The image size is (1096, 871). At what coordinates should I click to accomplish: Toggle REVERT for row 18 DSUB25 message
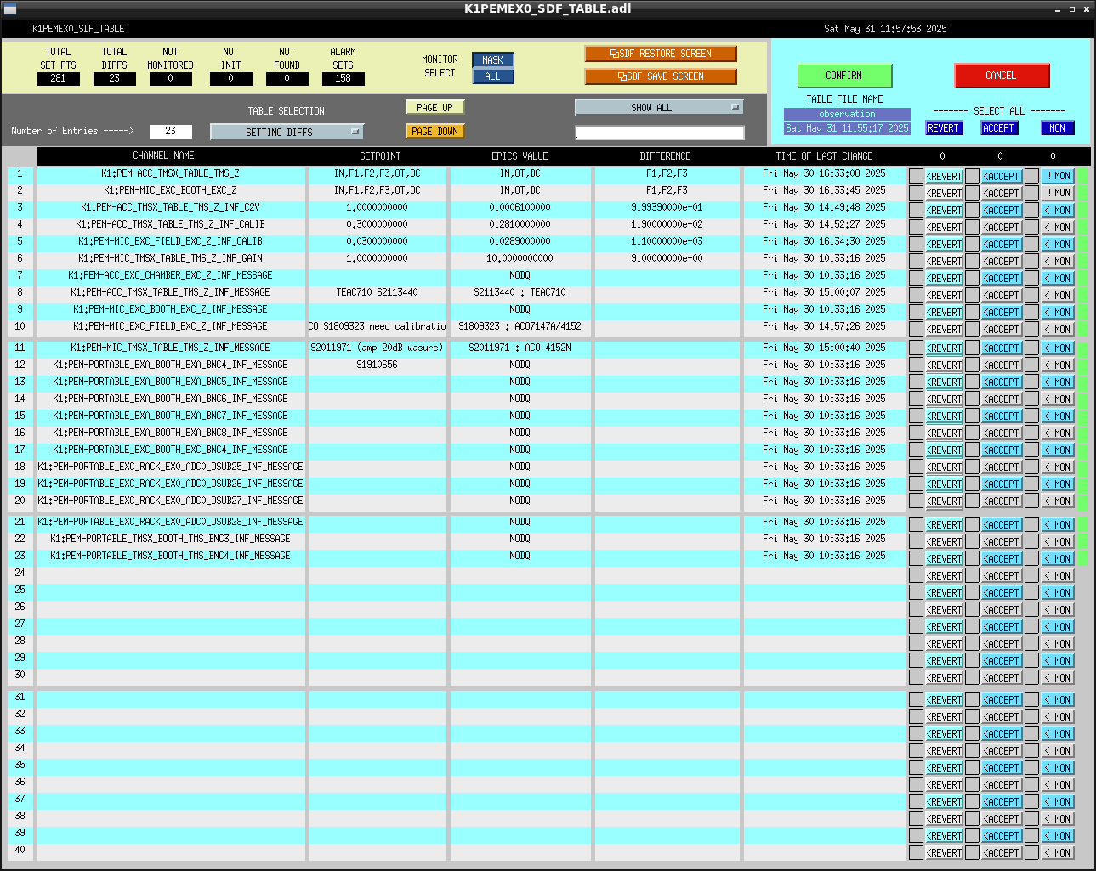(944, 467)
